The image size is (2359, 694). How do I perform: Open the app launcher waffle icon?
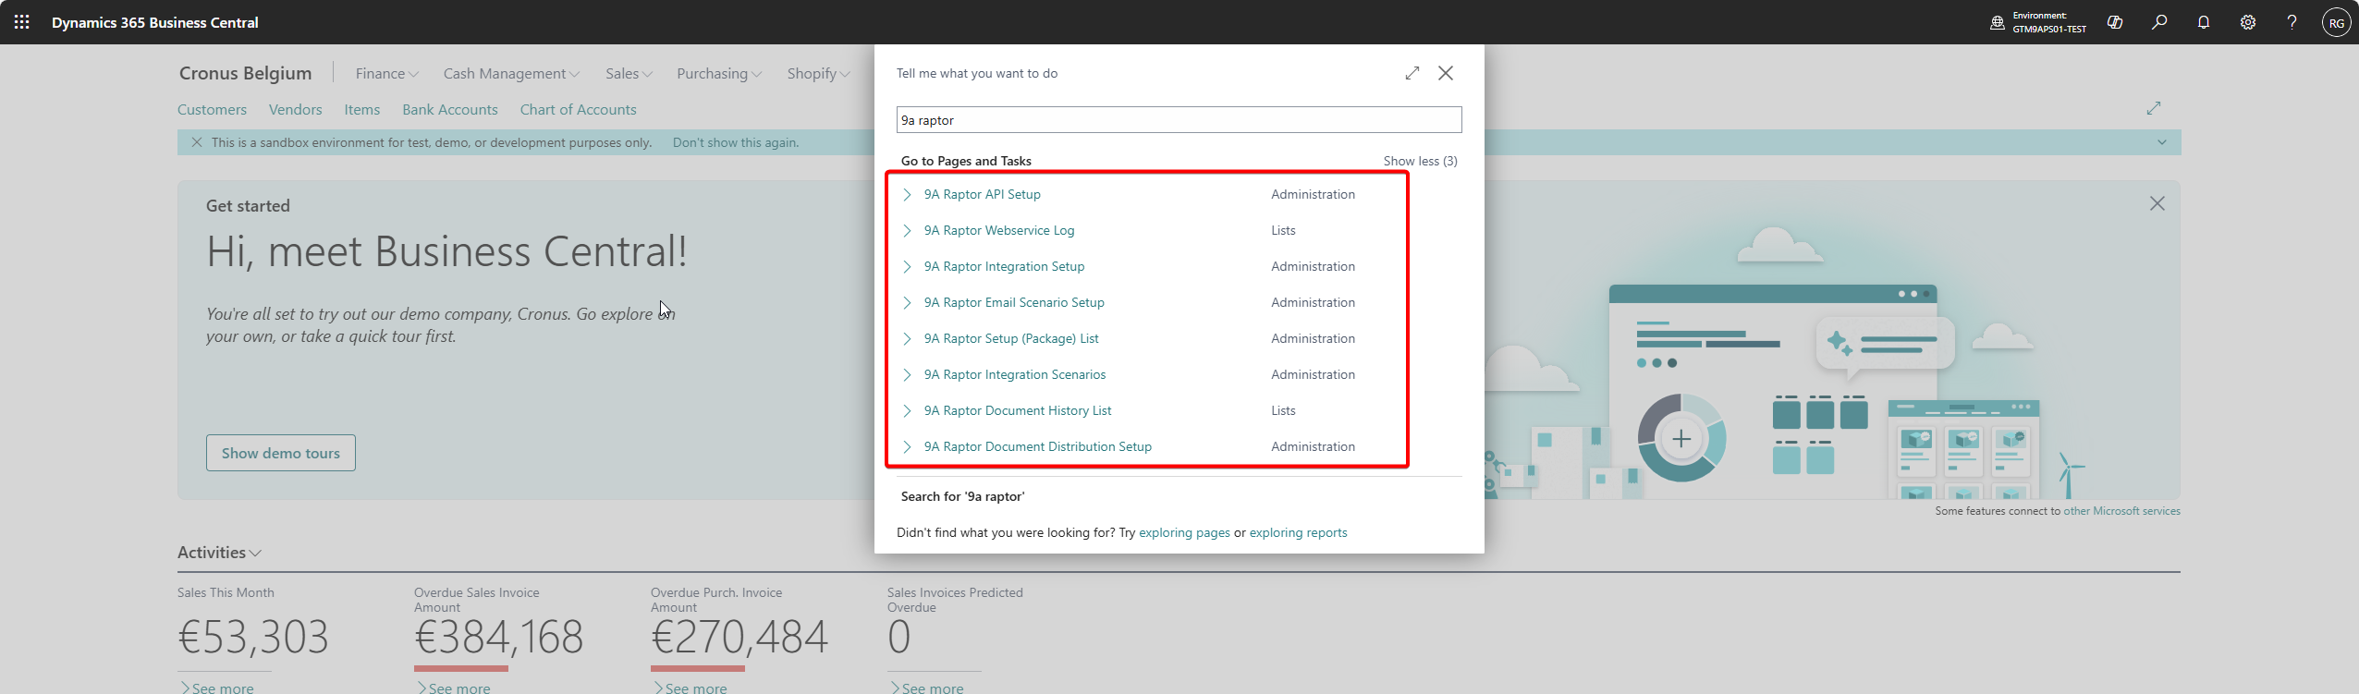click(22, 22)
